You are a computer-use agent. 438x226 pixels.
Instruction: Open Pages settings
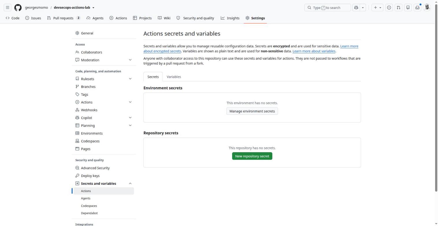tap(104, 149)
